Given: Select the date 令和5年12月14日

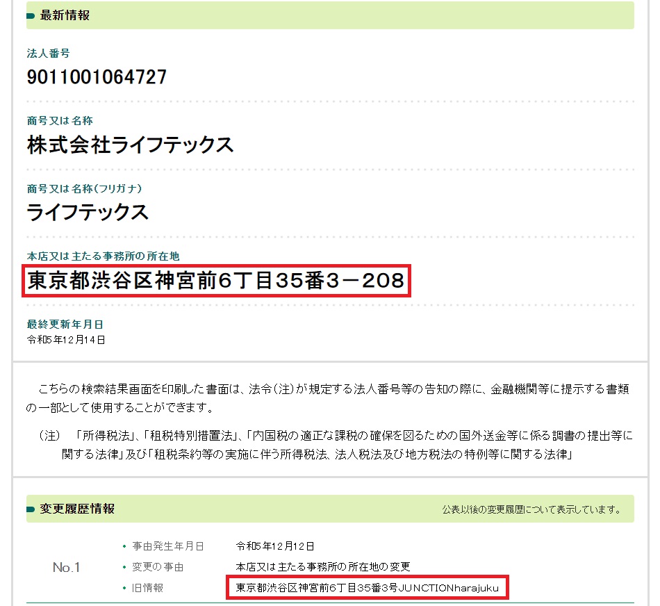Looking at the screenshot, I should [x=66, y=340].
